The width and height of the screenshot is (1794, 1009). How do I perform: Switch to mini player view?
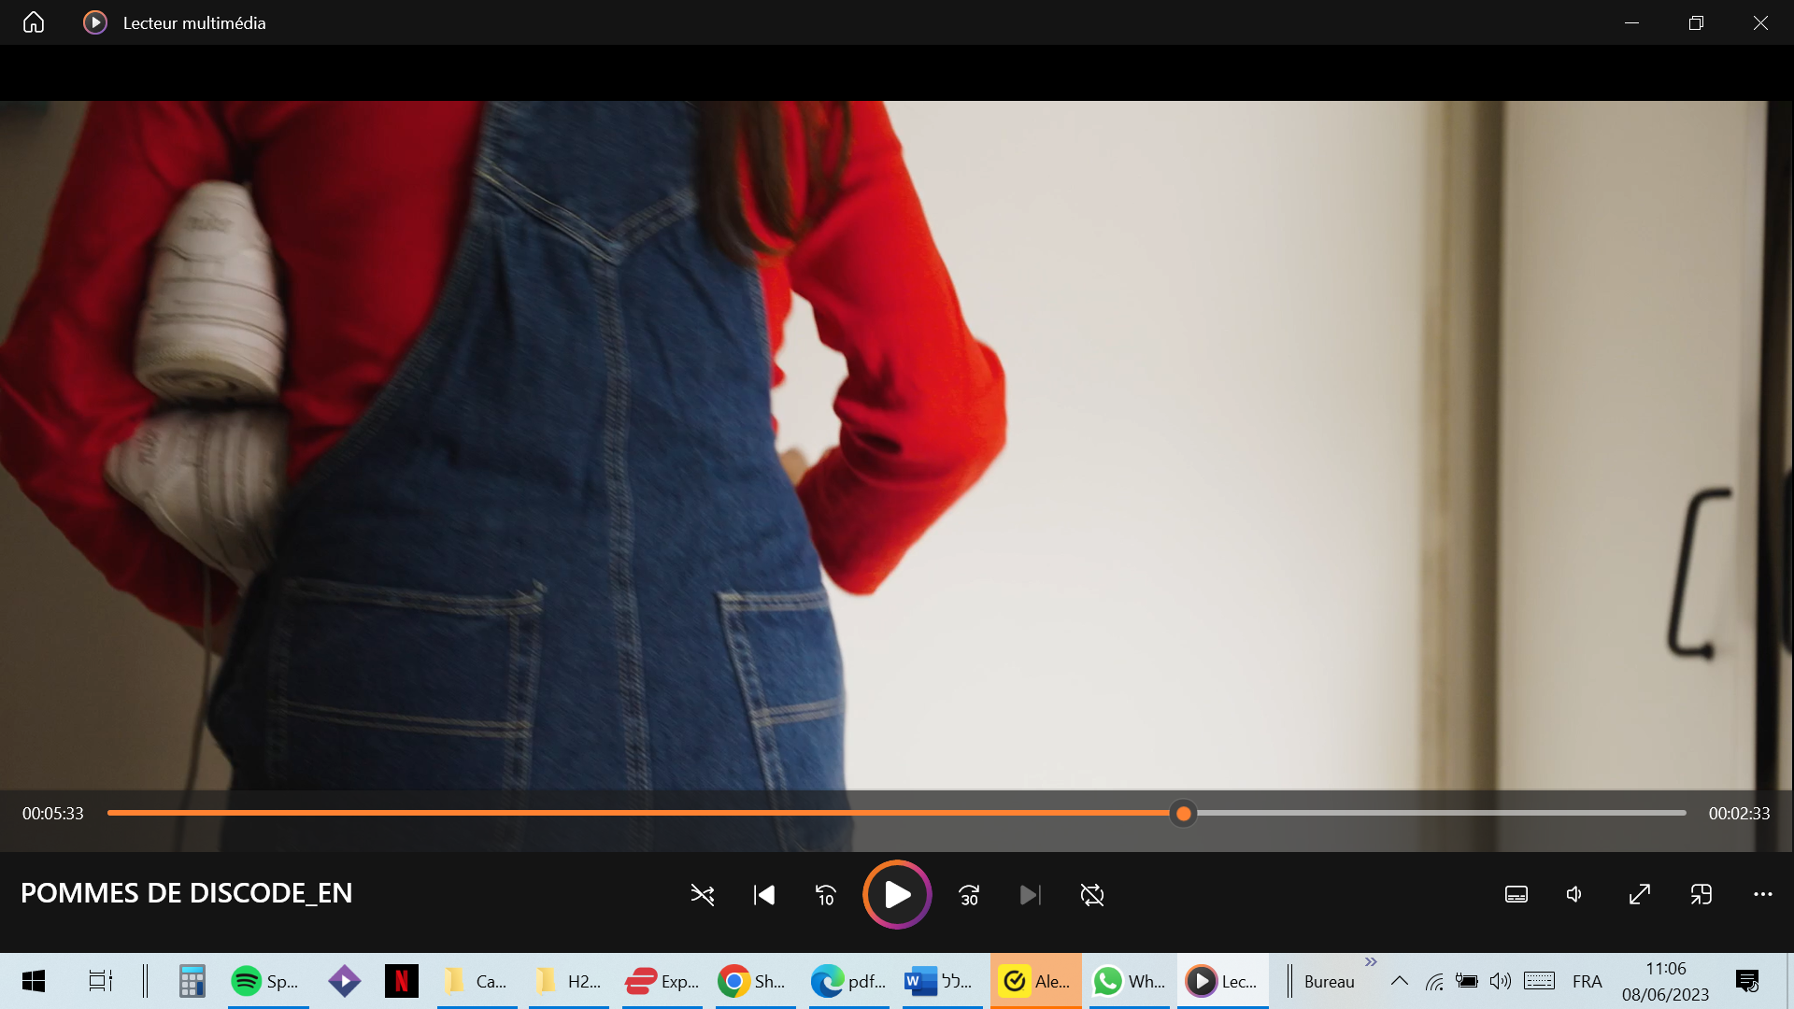1701,895
